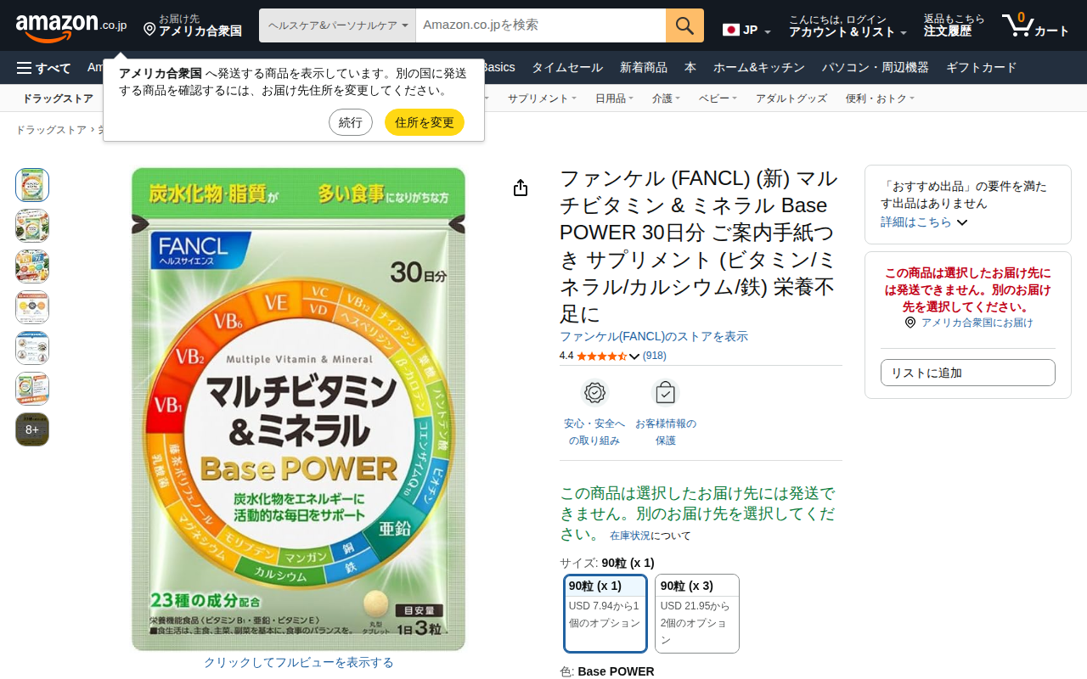The height and width of the screenshot is (679, 1087).
Task: Click the Amazon.co.jp logo
Action: pos(71,25)
